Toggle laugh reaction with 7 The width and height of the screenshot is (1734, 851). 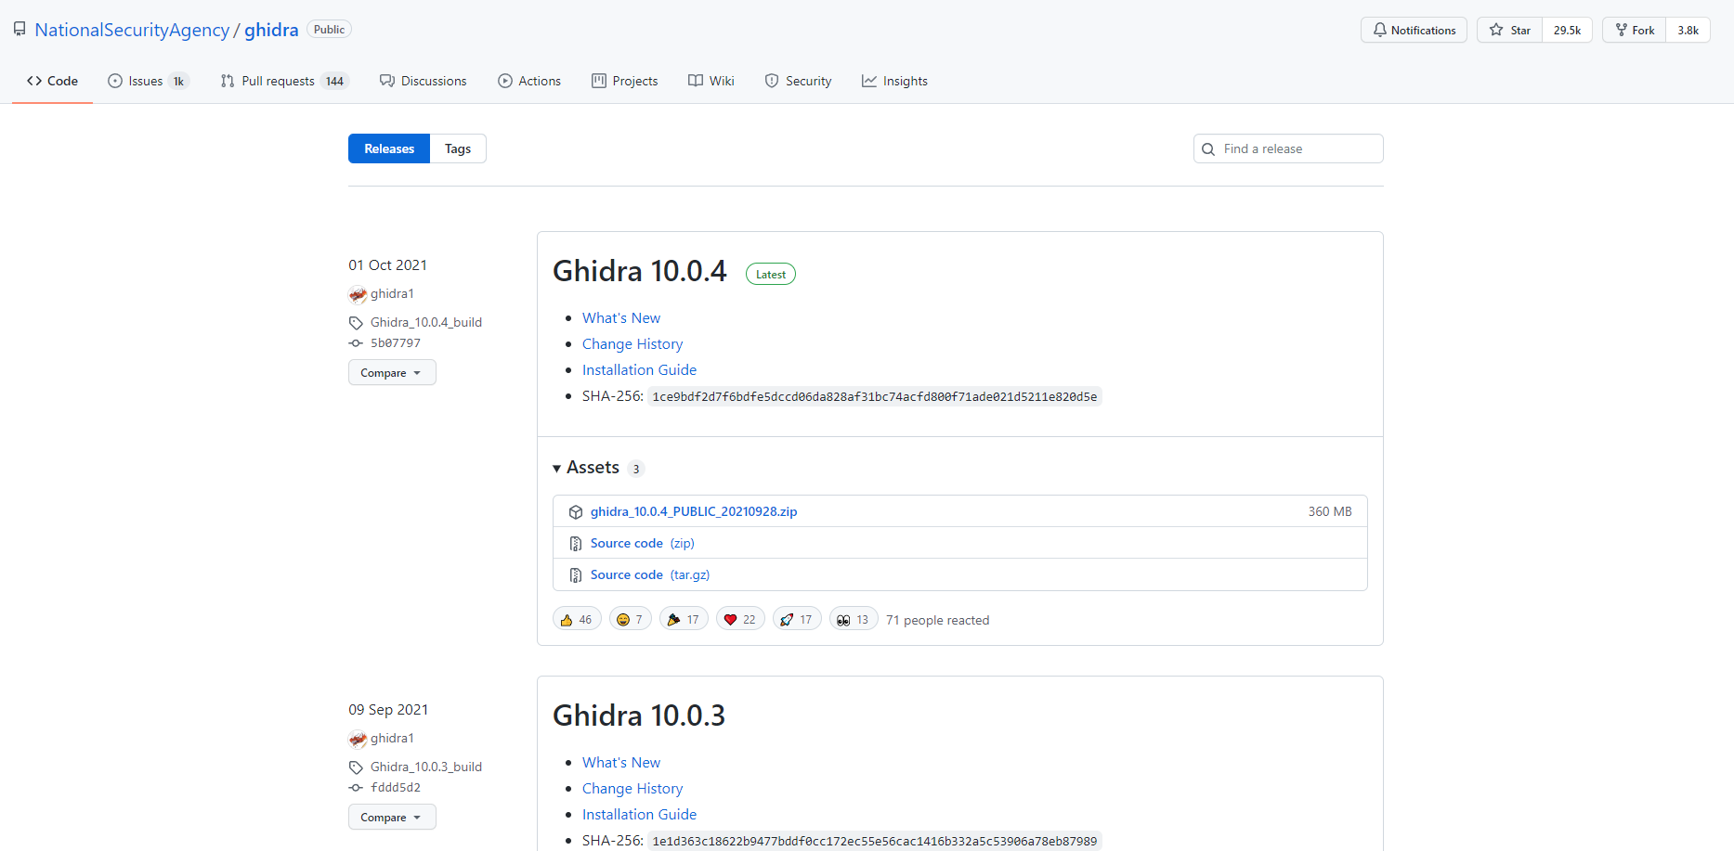[x=631, y=619]
